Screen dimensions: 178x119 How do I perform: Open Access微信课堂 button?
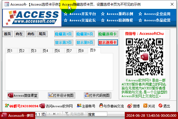pyautogui.click(x=23, y=95)
